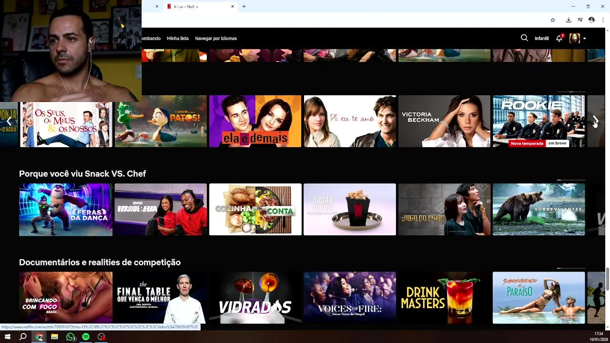Open Voices of Fire thumbnail
The height and width of the screenshot is (343, 610).
350,298
